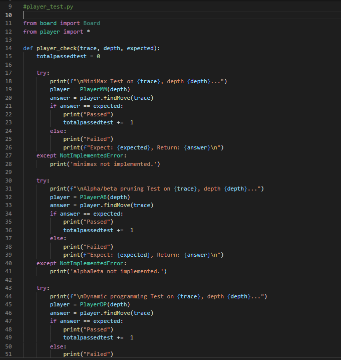Click print("Failed") on line 38
Image resolution: width=341 pixels, height=360 pixels.
point(88,247)
